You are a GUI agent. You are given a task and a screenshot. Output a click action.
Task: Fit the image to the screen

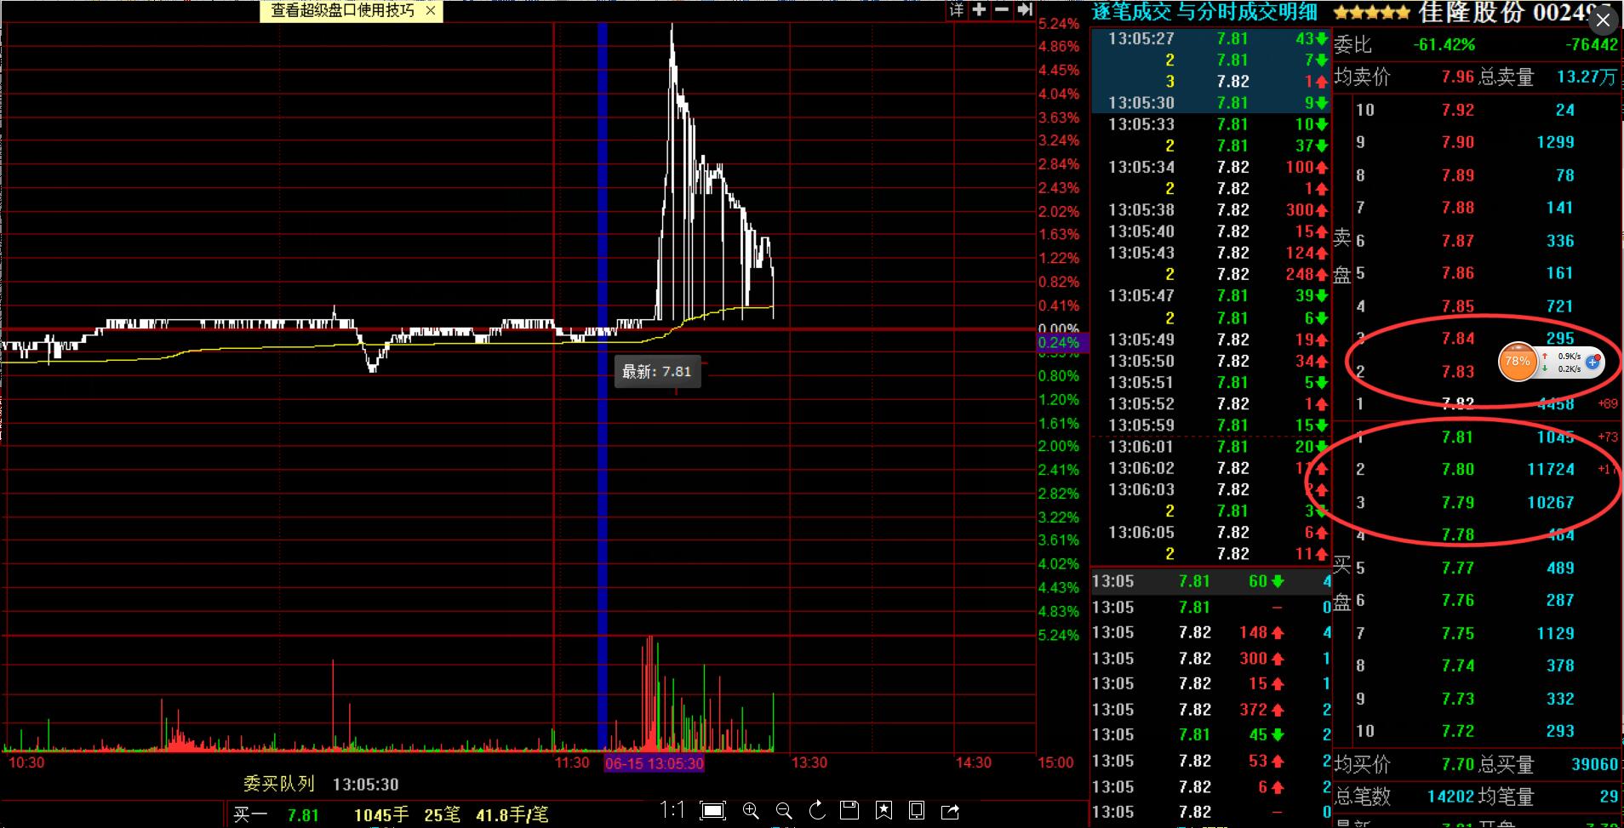tap(712, 810)
